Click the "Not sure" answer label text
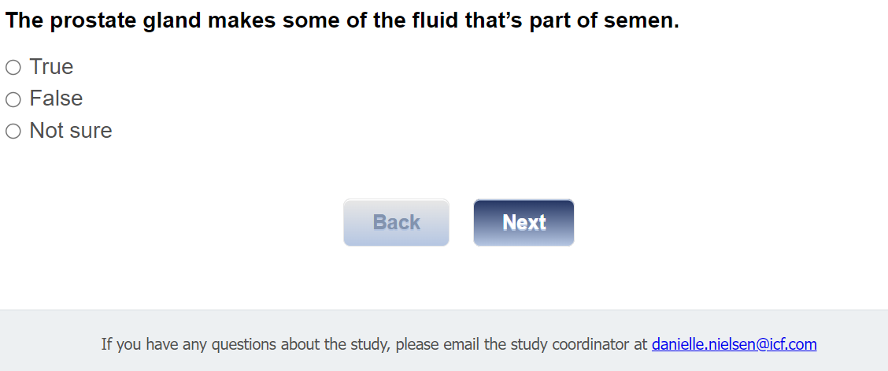 tap(71, 131)
